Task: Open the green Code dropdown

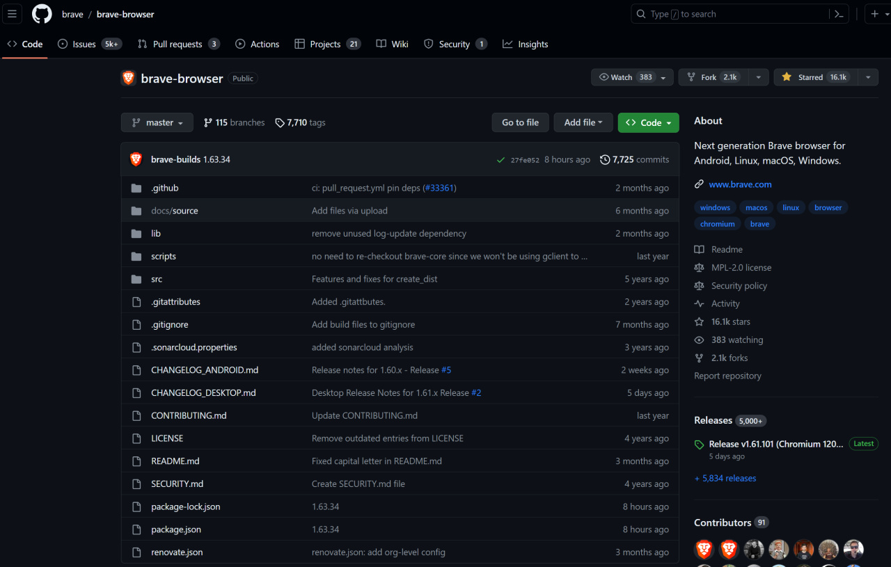Action: pos(648,122)
